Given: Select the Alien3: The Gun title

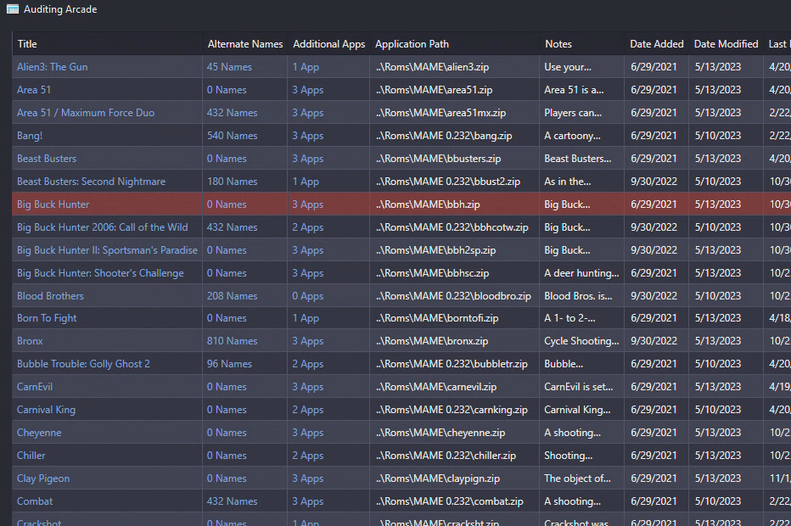Looking at the screenshot, I should pos(52,66).
